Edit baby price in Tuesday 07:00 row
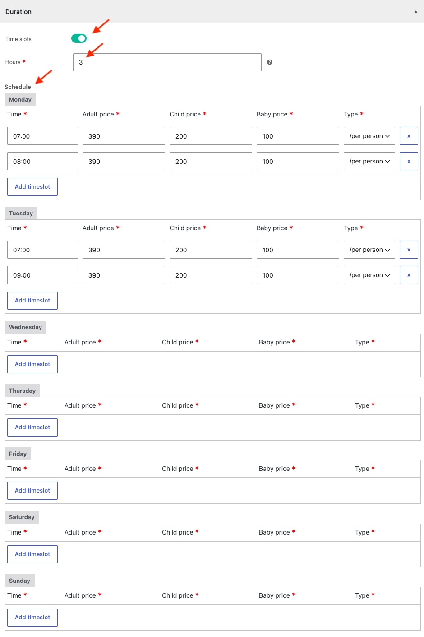The image size is (424, 637). tap(298, 250)
